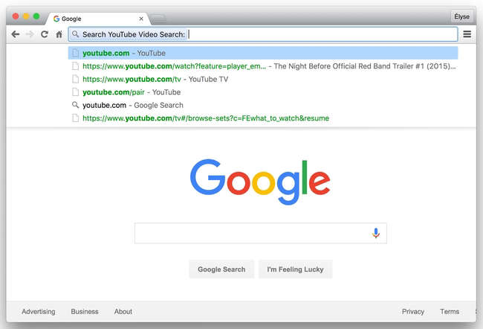Open the Elyse profile button
The image size is (483, 329).
click(x=461, y=16)
